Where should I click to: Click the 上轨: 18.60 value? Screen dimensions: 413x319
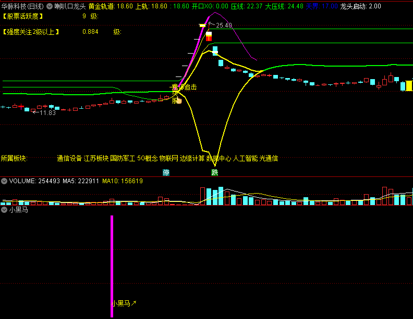pyautogui.click(x=151, y=6)
